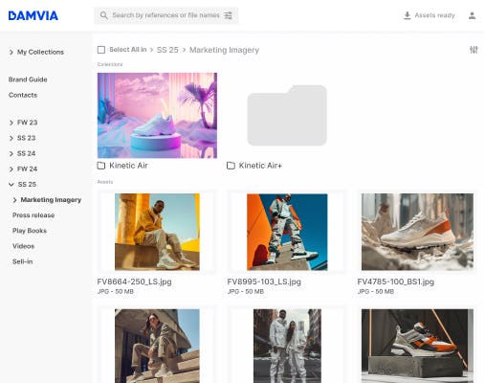Image resolution: width=485 pixels, height=383 pixels.
Task: Open Brand Guide in sidebar
Action: point(28,79)
